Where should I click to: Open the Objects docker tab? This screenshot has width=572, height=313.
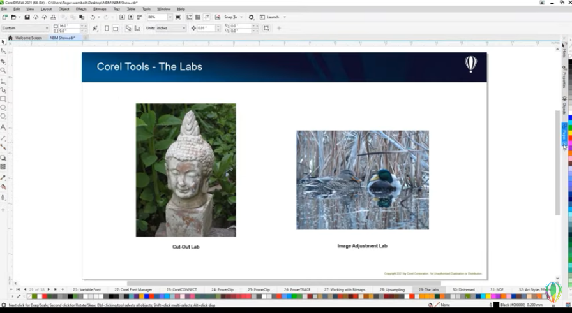click(x=564, y=105)
